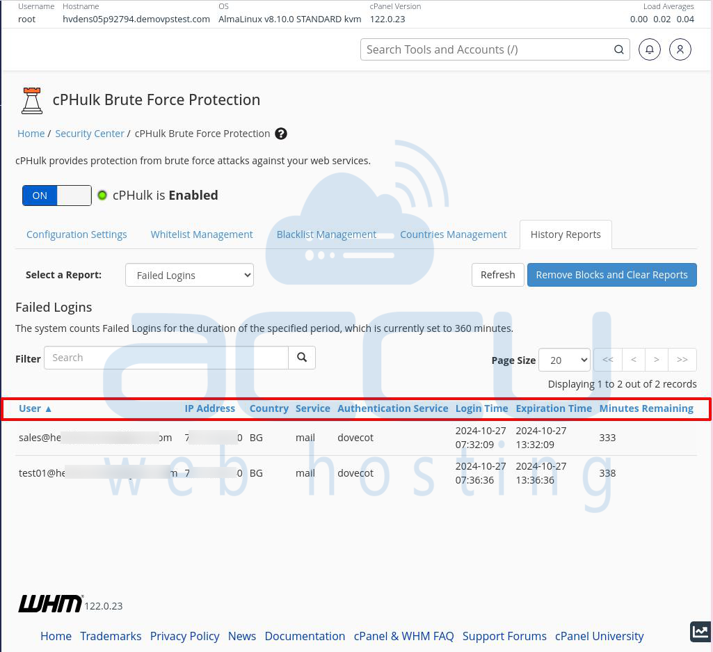
Task: Open the Support Forums footer link
Action: click(504, 636)
